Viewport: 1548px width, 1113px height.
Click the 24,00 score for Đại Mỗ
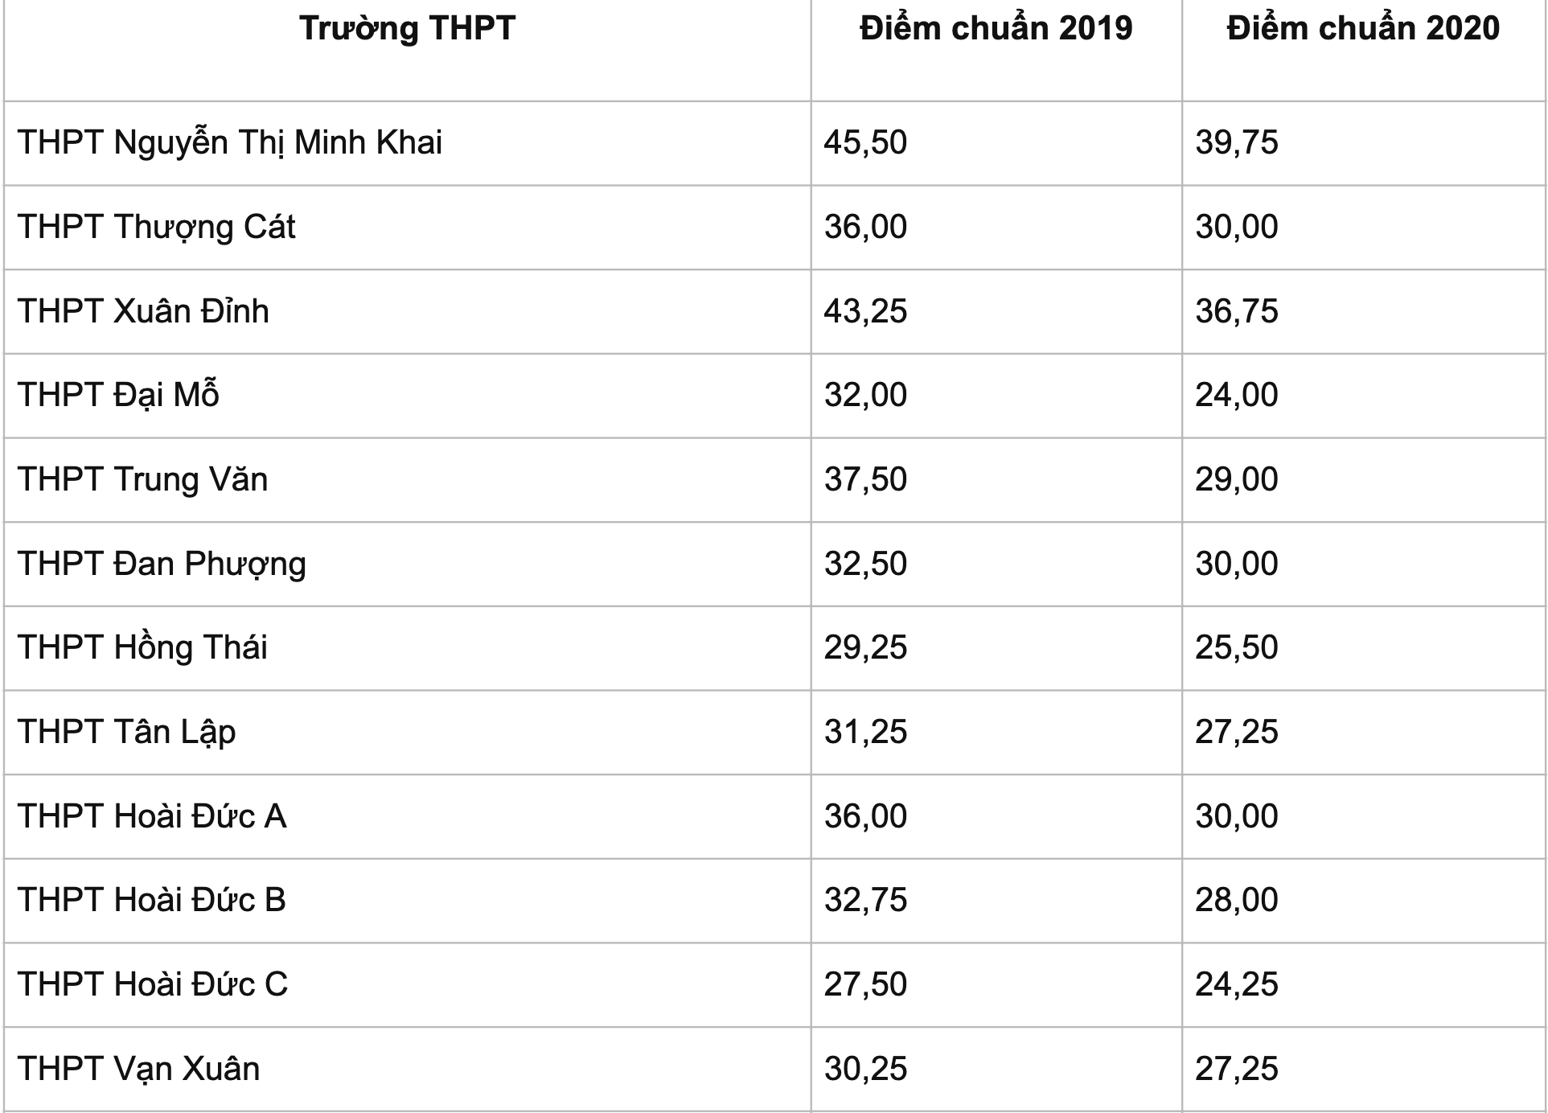[x=1236, y=396]
